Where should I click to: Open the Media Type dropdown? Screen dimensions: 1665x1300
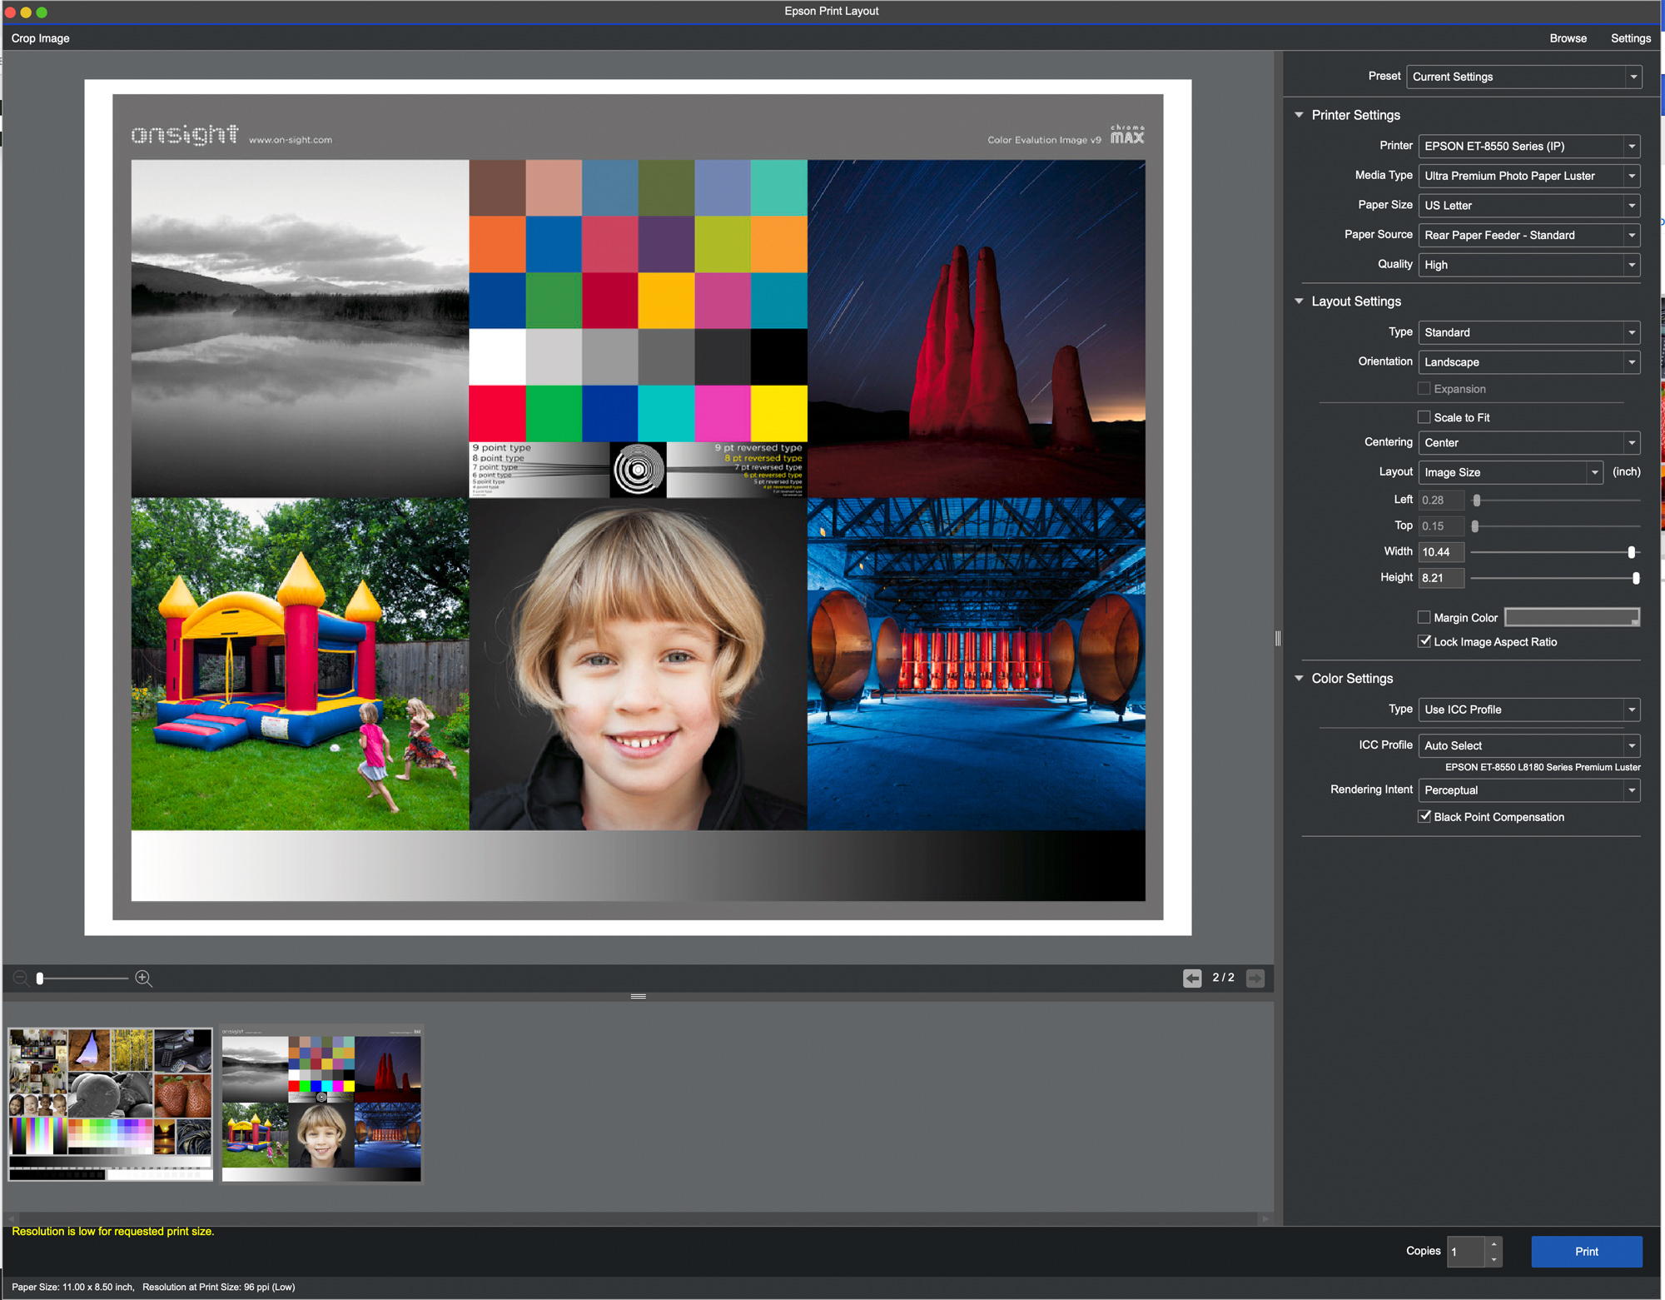click(x=1529, y=176)
